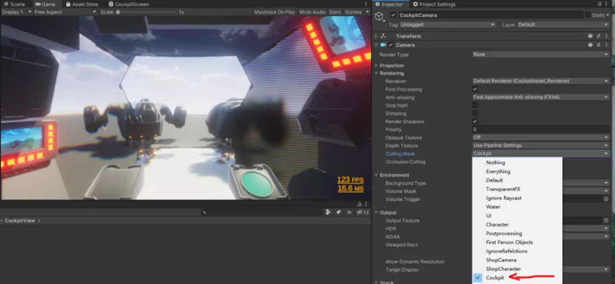This screenshot has height=284, width=615.
Task: Open the Anti-aliasing dropdown
Action: coord(540,97)
